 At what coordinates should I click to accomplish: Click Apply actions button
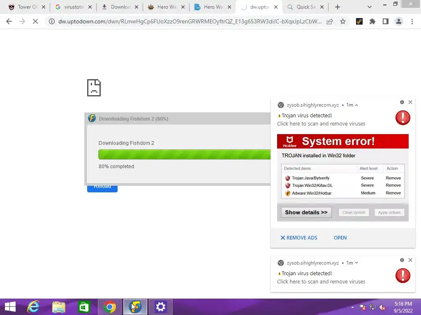[x=389, y=212]
